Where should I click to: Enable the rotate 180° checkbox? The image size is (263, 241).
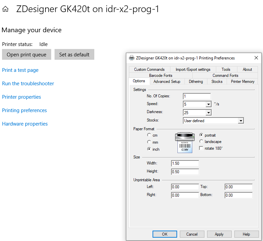point(201,148)
